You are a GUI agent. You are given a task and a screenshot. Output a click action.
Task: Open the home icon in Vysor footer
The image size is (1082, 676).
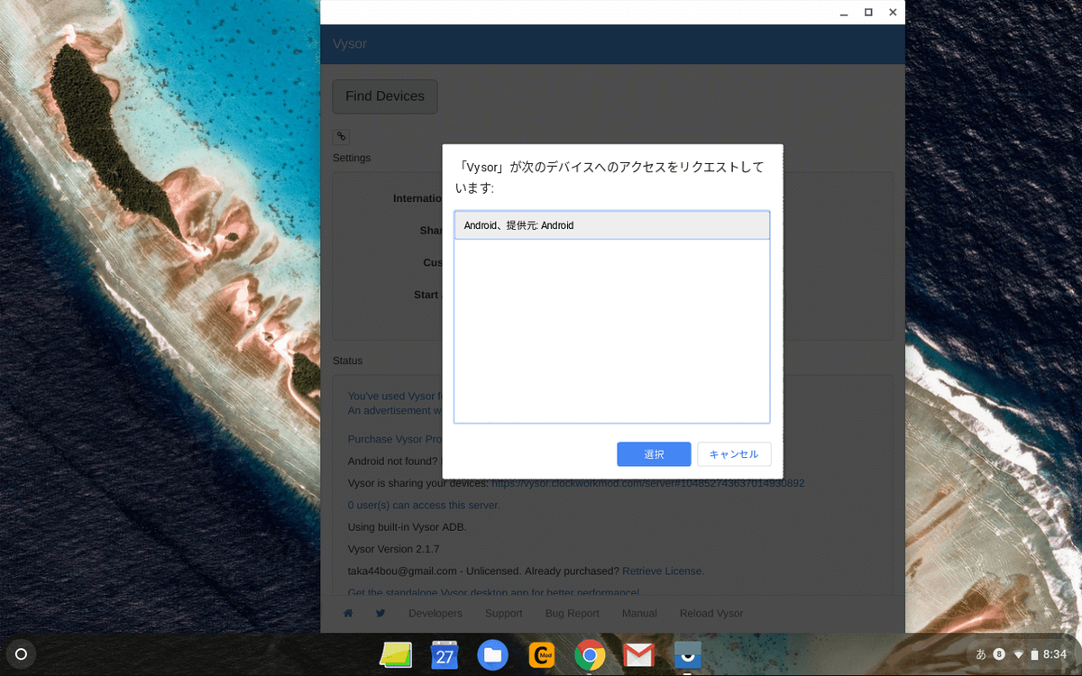348,613
